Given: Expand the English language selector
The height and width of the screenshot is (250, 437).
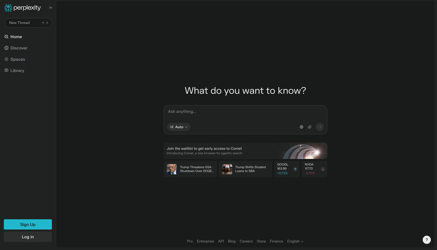Looking at the screenshot, I should 295,241.
